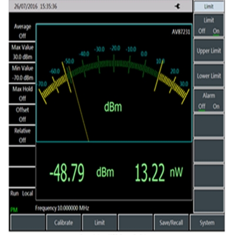Toggle Max Hold Off setting
Image resolution: width=235 pixels, height=235 pixels.
point(22,94)
